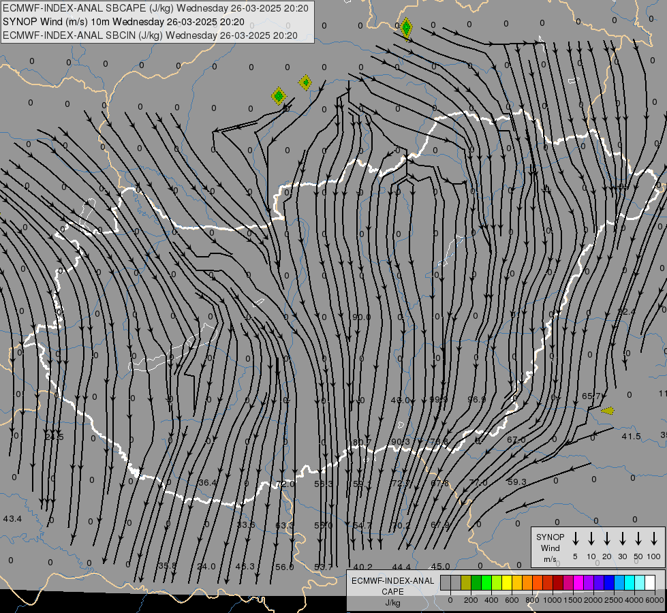Click the 67.9 value on the map

[x=439, y=524]
